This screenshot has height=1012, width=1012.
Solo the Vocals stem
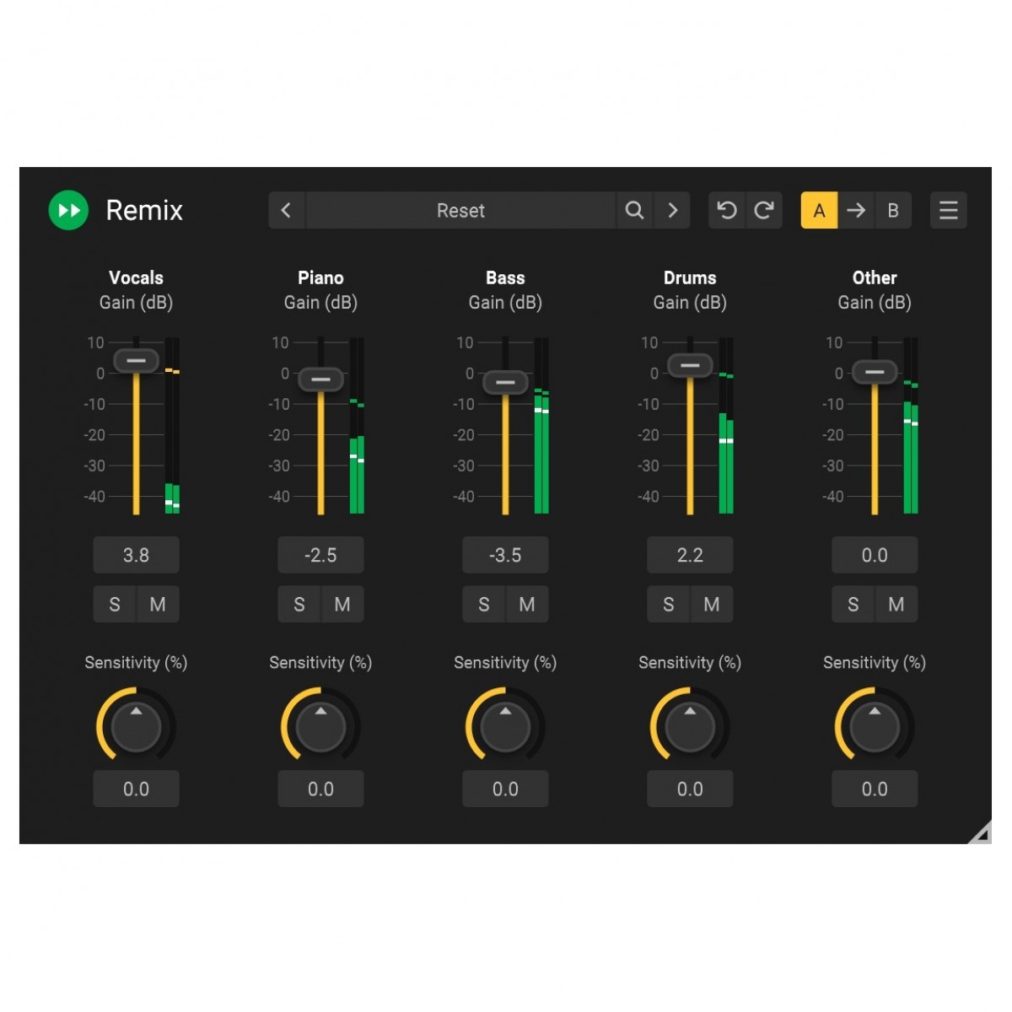(x=115, y=605)
